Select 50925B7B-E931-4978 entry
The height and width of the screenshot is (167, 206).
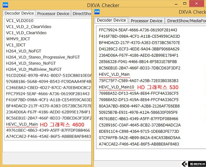tap(138, 112)
